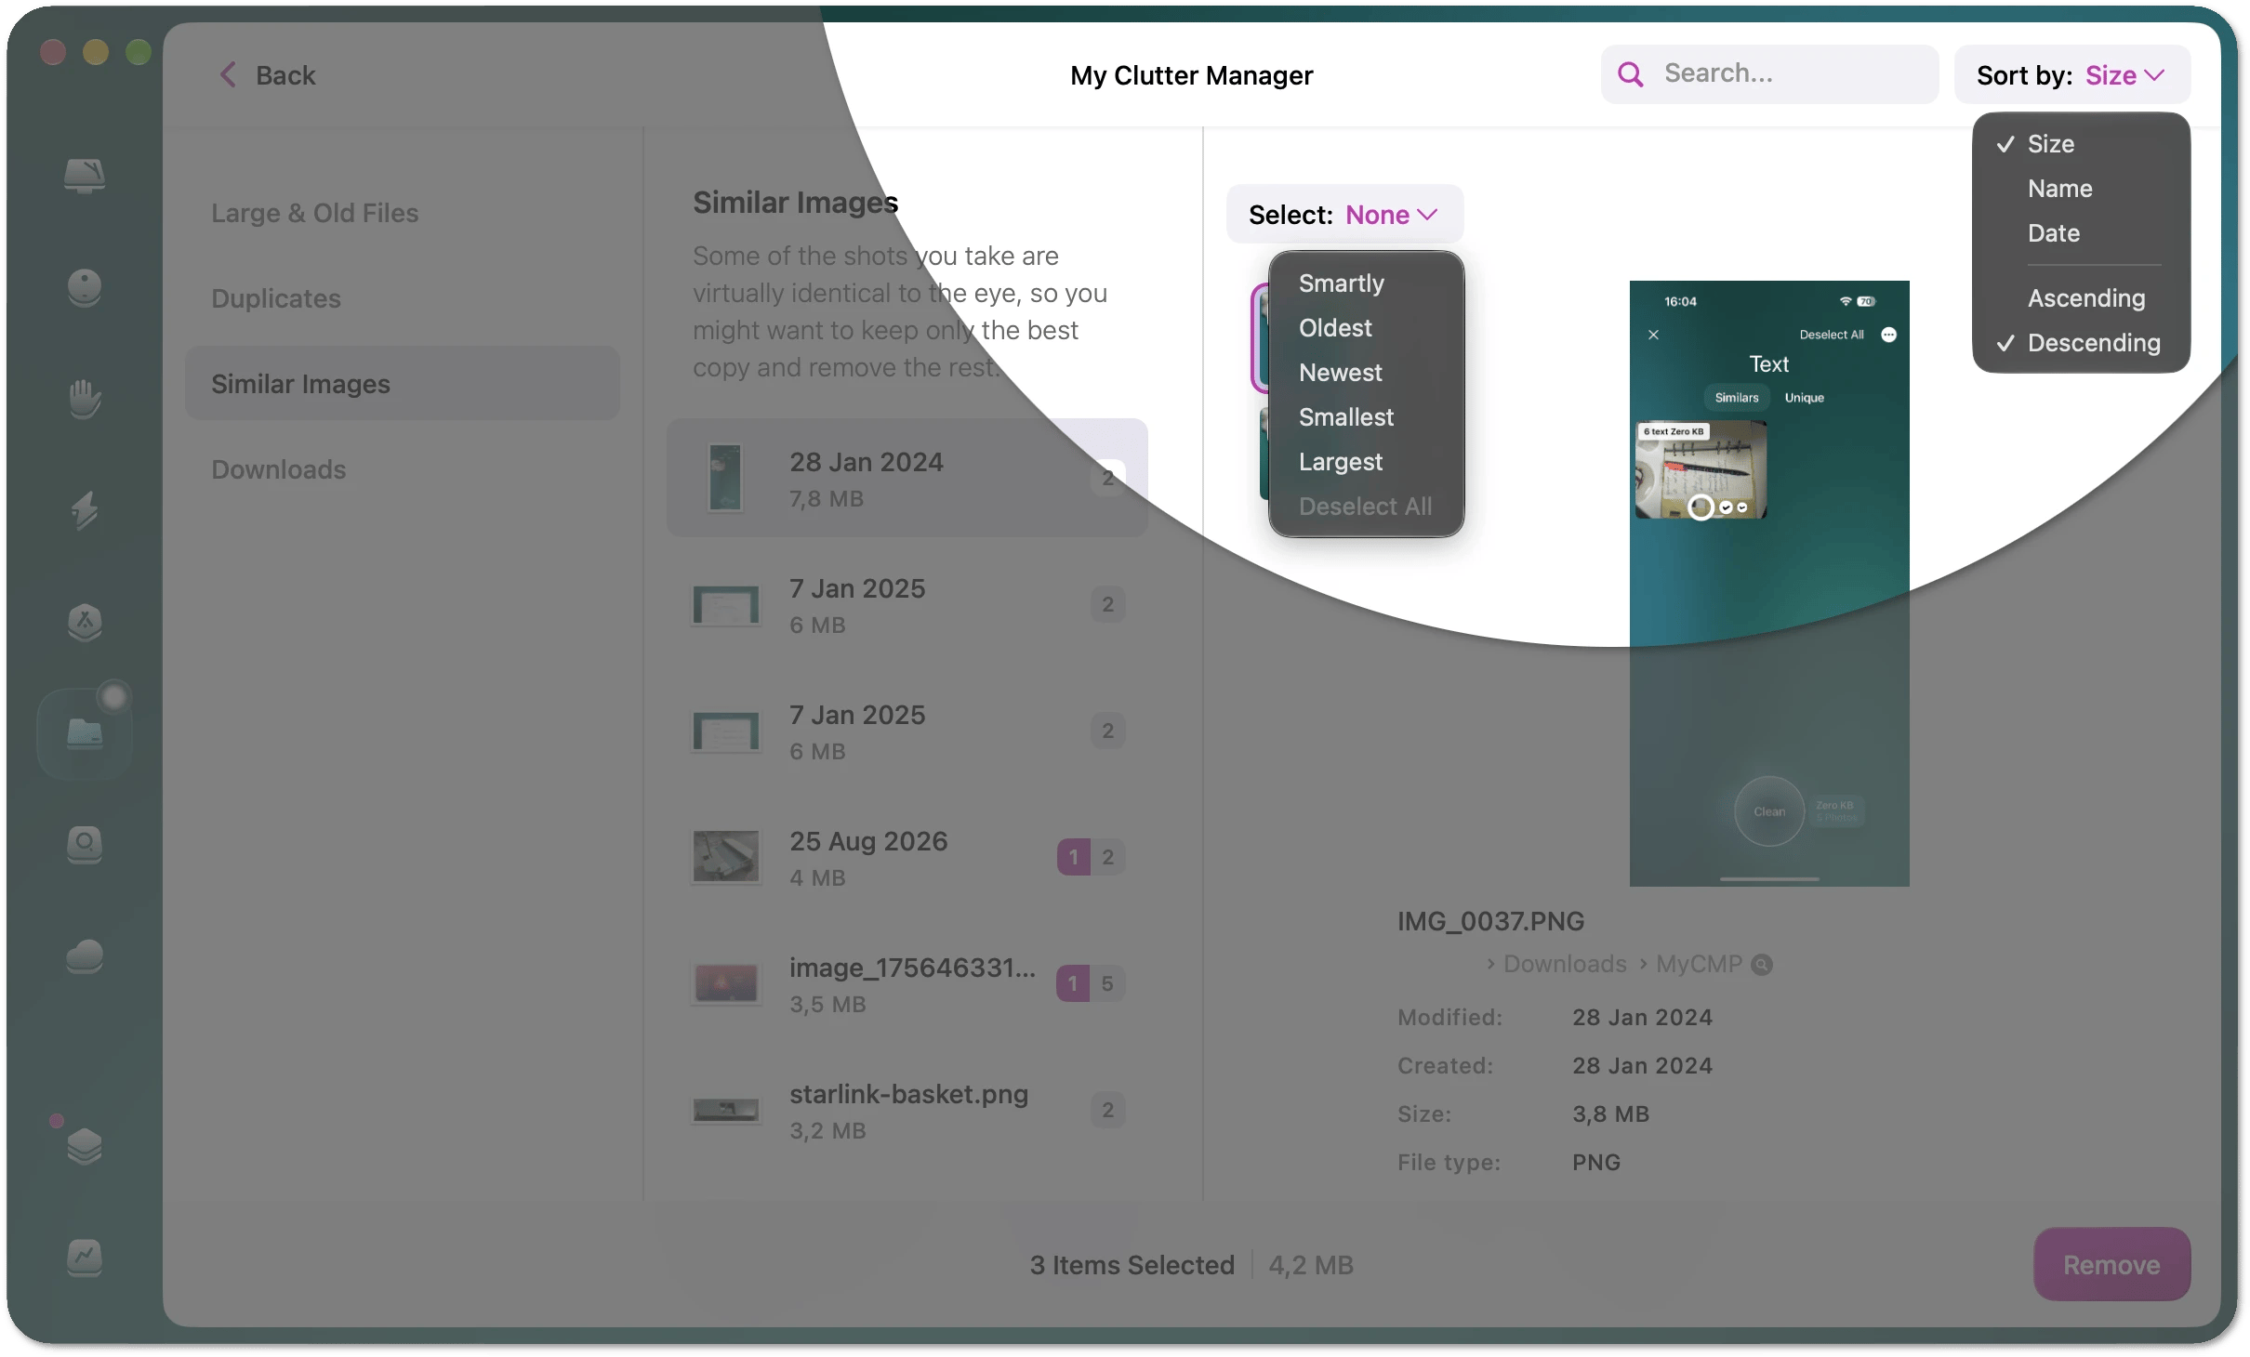
Task: Click the MyCMP path link
Action: [1699, 965]
